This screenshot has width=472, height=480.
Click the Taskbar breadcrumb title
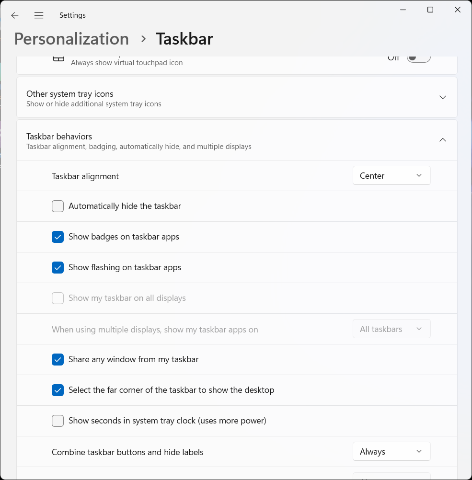pos(184,39)
